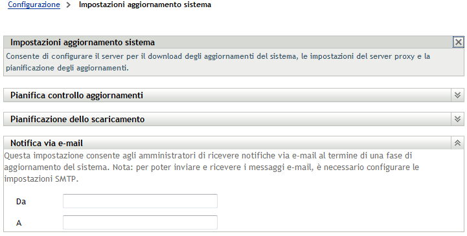Viewport: 467px width, 236px height.
Task: Focus the Da sender e-mail field
Action: pos(140,201)
